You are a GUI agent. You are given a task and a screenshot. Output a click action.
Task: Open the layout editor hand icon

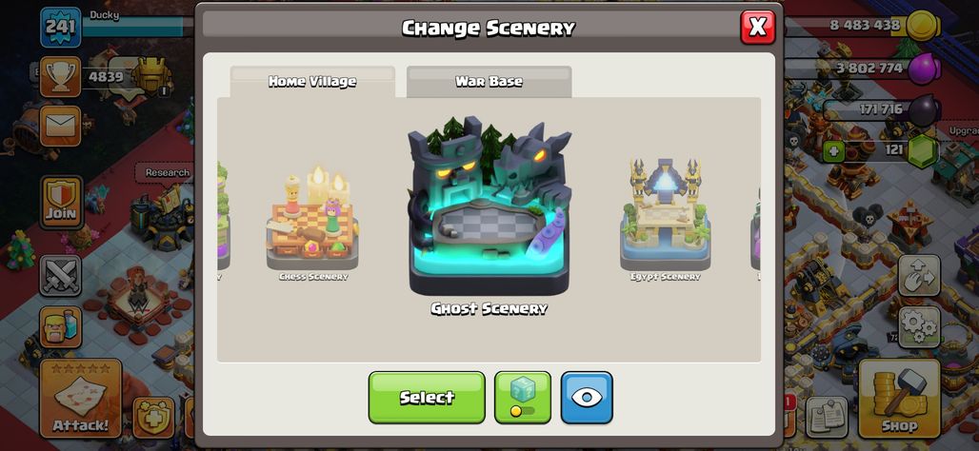pos(919,275)
